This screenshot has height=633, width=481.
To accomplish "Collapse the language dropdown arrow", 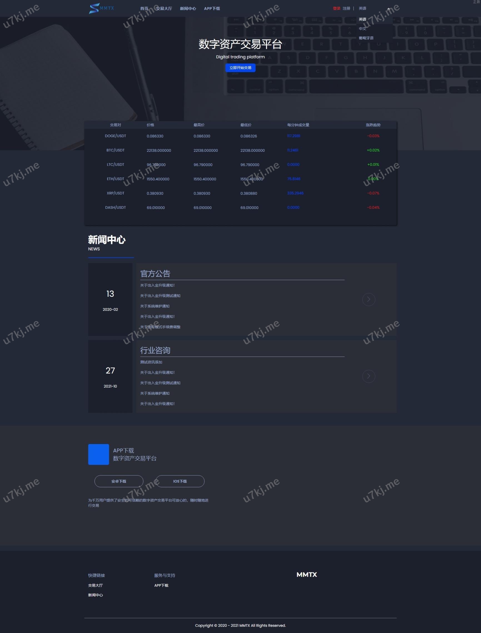I will [x=388, y=9].
